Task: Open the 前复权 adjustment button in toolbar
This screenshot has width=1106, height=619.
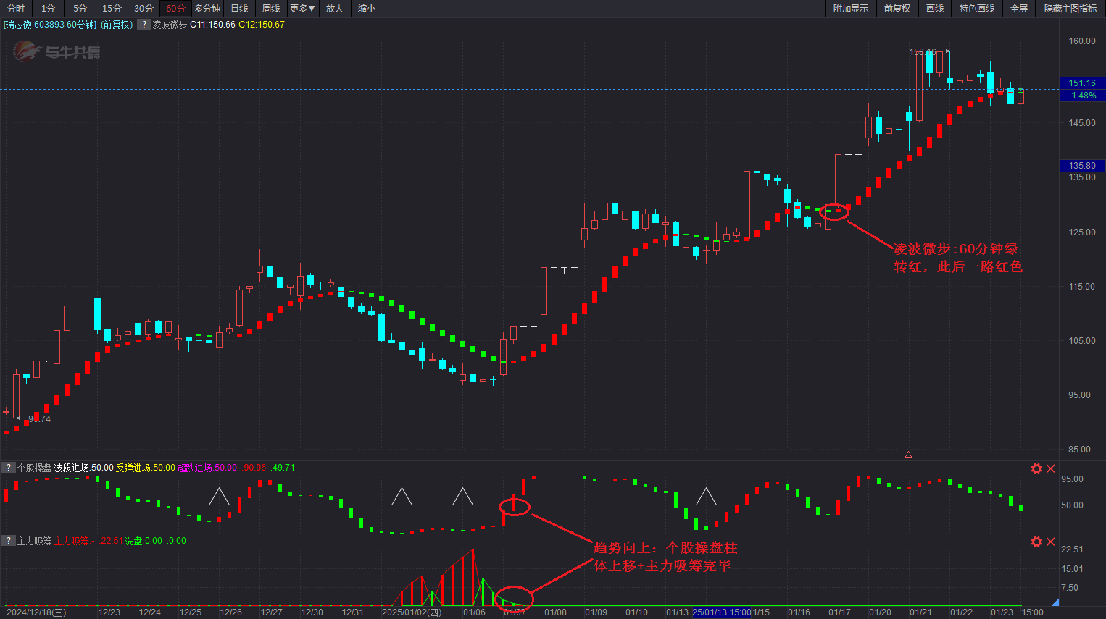Action: [x=897, y=9]
